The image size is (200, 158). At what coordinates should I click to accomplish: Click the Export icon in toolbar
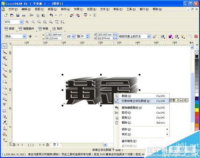click(x=78, y=15)
